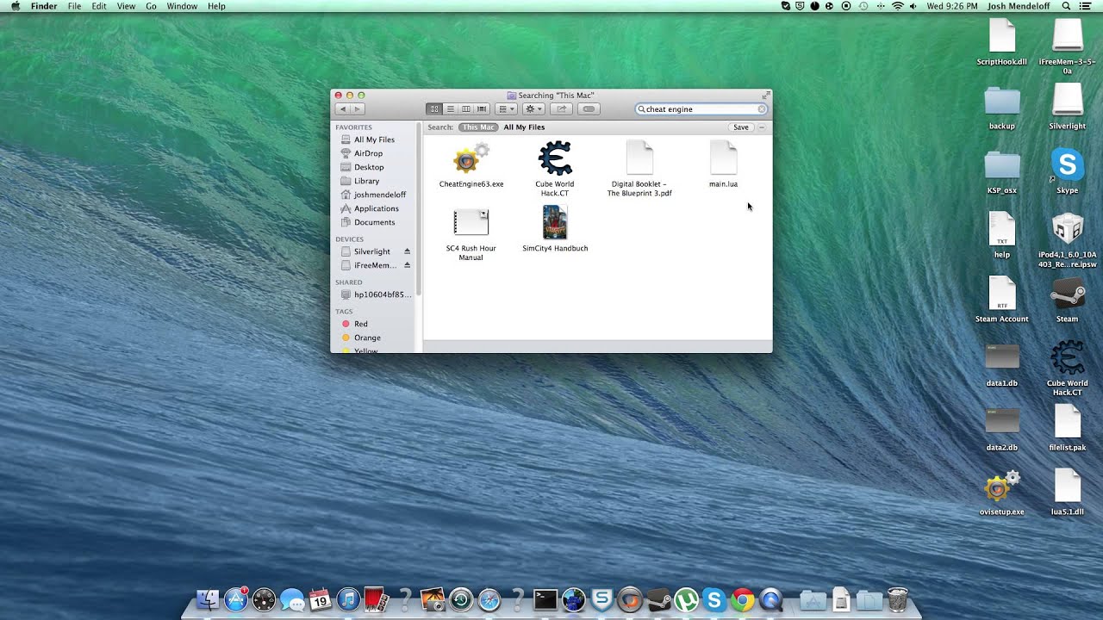Viewport: 1103px width, 620px height.
Task: Select Cube World Hack.CT on the desktop
Action: [1067, 369]
